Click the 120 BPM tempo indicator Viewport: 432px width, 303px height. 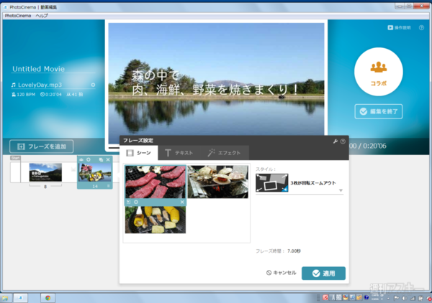24,94
